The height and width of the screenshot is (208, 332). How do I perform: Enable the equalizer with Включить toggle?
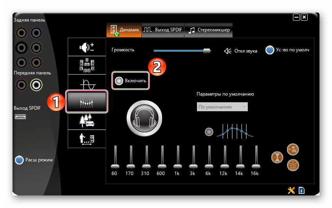131,81
